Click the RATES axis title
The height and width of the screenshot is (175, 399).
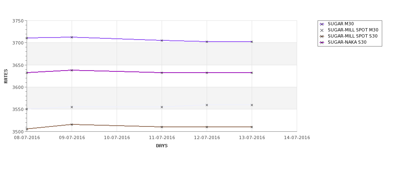[6, 76]
